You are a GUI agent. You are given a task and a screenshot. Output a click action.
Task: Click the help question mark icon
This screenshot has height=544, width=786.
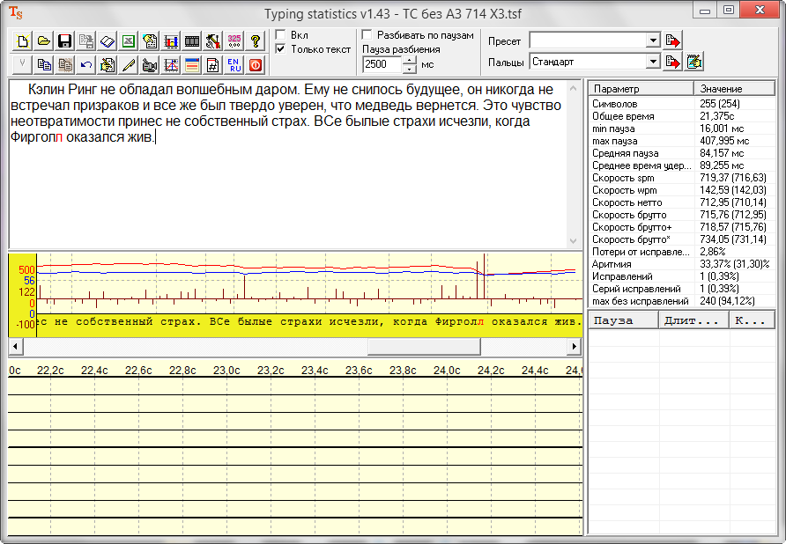[x=256, y=41]
